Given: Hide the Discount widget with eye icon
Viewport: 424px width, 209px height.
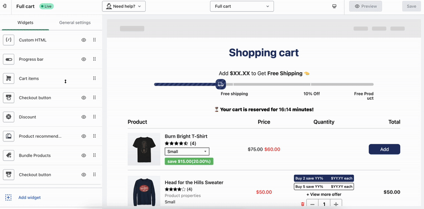Looking at the screenshot, I should (x=84, y=117).
